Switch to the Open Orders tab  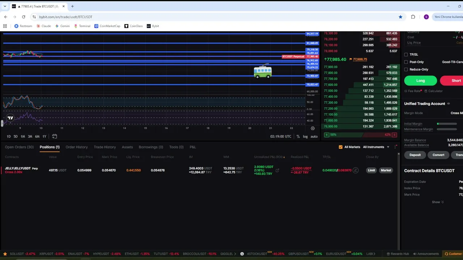pyautogui.click(x=19, y=147)
